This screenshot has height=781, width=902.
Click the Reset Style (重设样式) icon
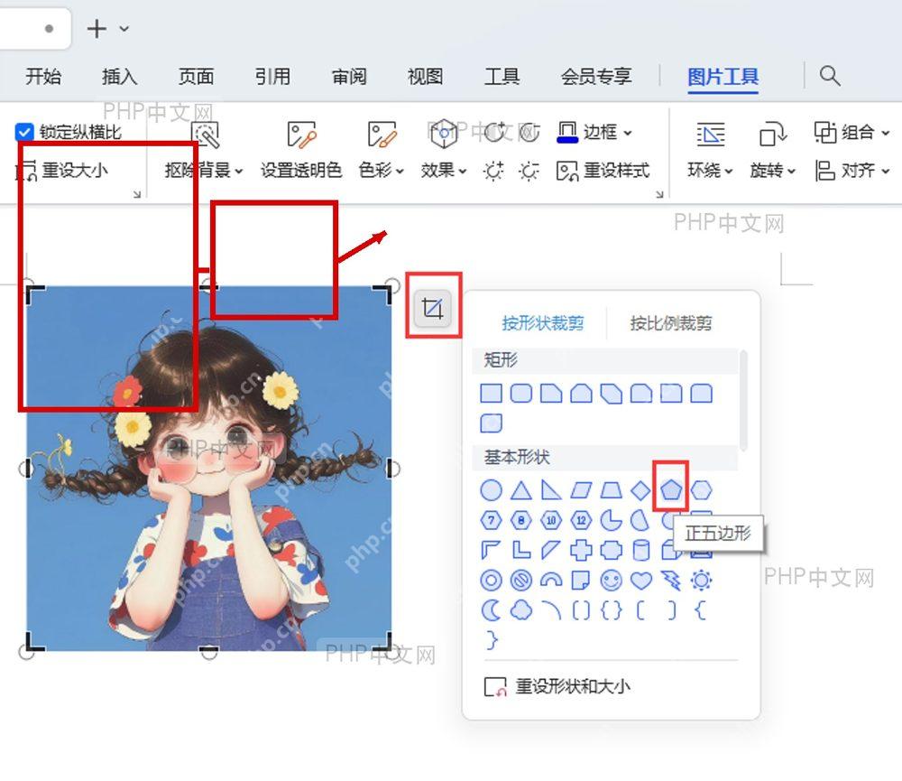[566, 171]
